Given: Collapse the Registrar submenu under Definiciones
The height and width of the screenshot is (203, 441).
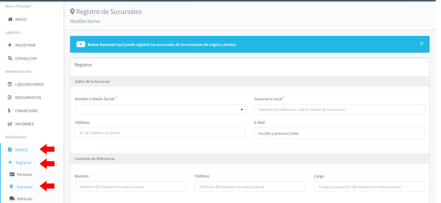Looking at the screenshot, I should [x=23, y=163].
